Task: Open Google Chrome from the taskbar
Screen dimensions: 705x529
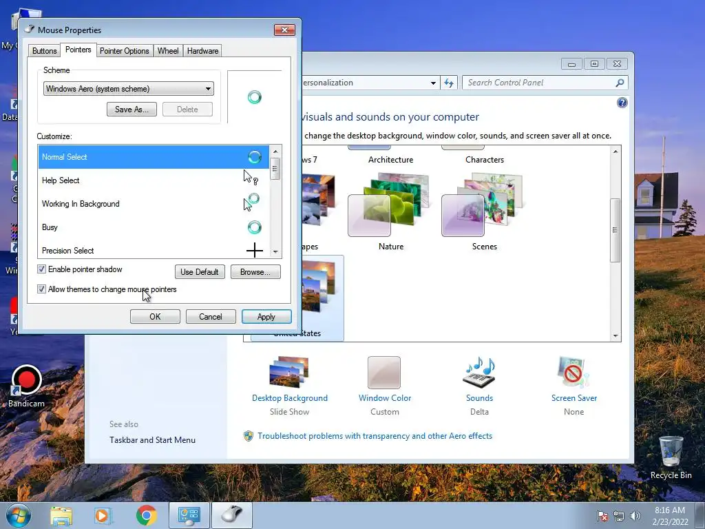Action: [146, 516]
